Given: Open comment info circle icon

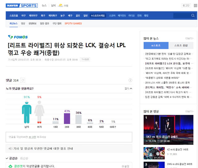Looking at the screenshot, I should [x=130, y=80].
